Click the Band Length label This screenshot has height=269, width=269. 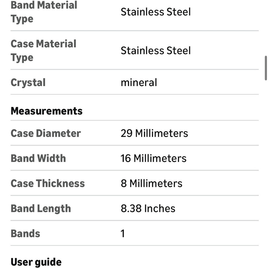(41, 209)
